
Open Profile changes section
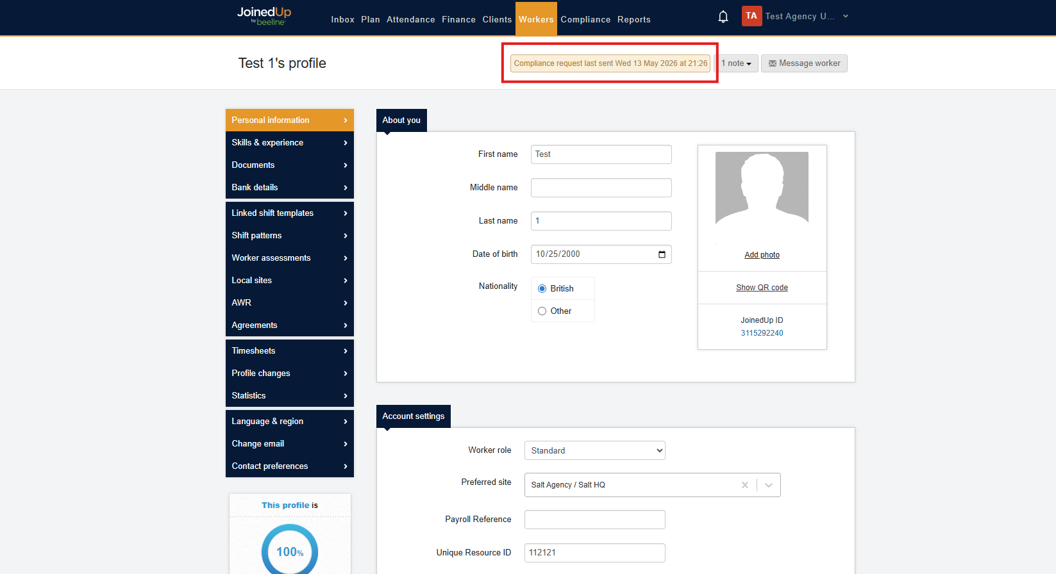click(290, 373)
